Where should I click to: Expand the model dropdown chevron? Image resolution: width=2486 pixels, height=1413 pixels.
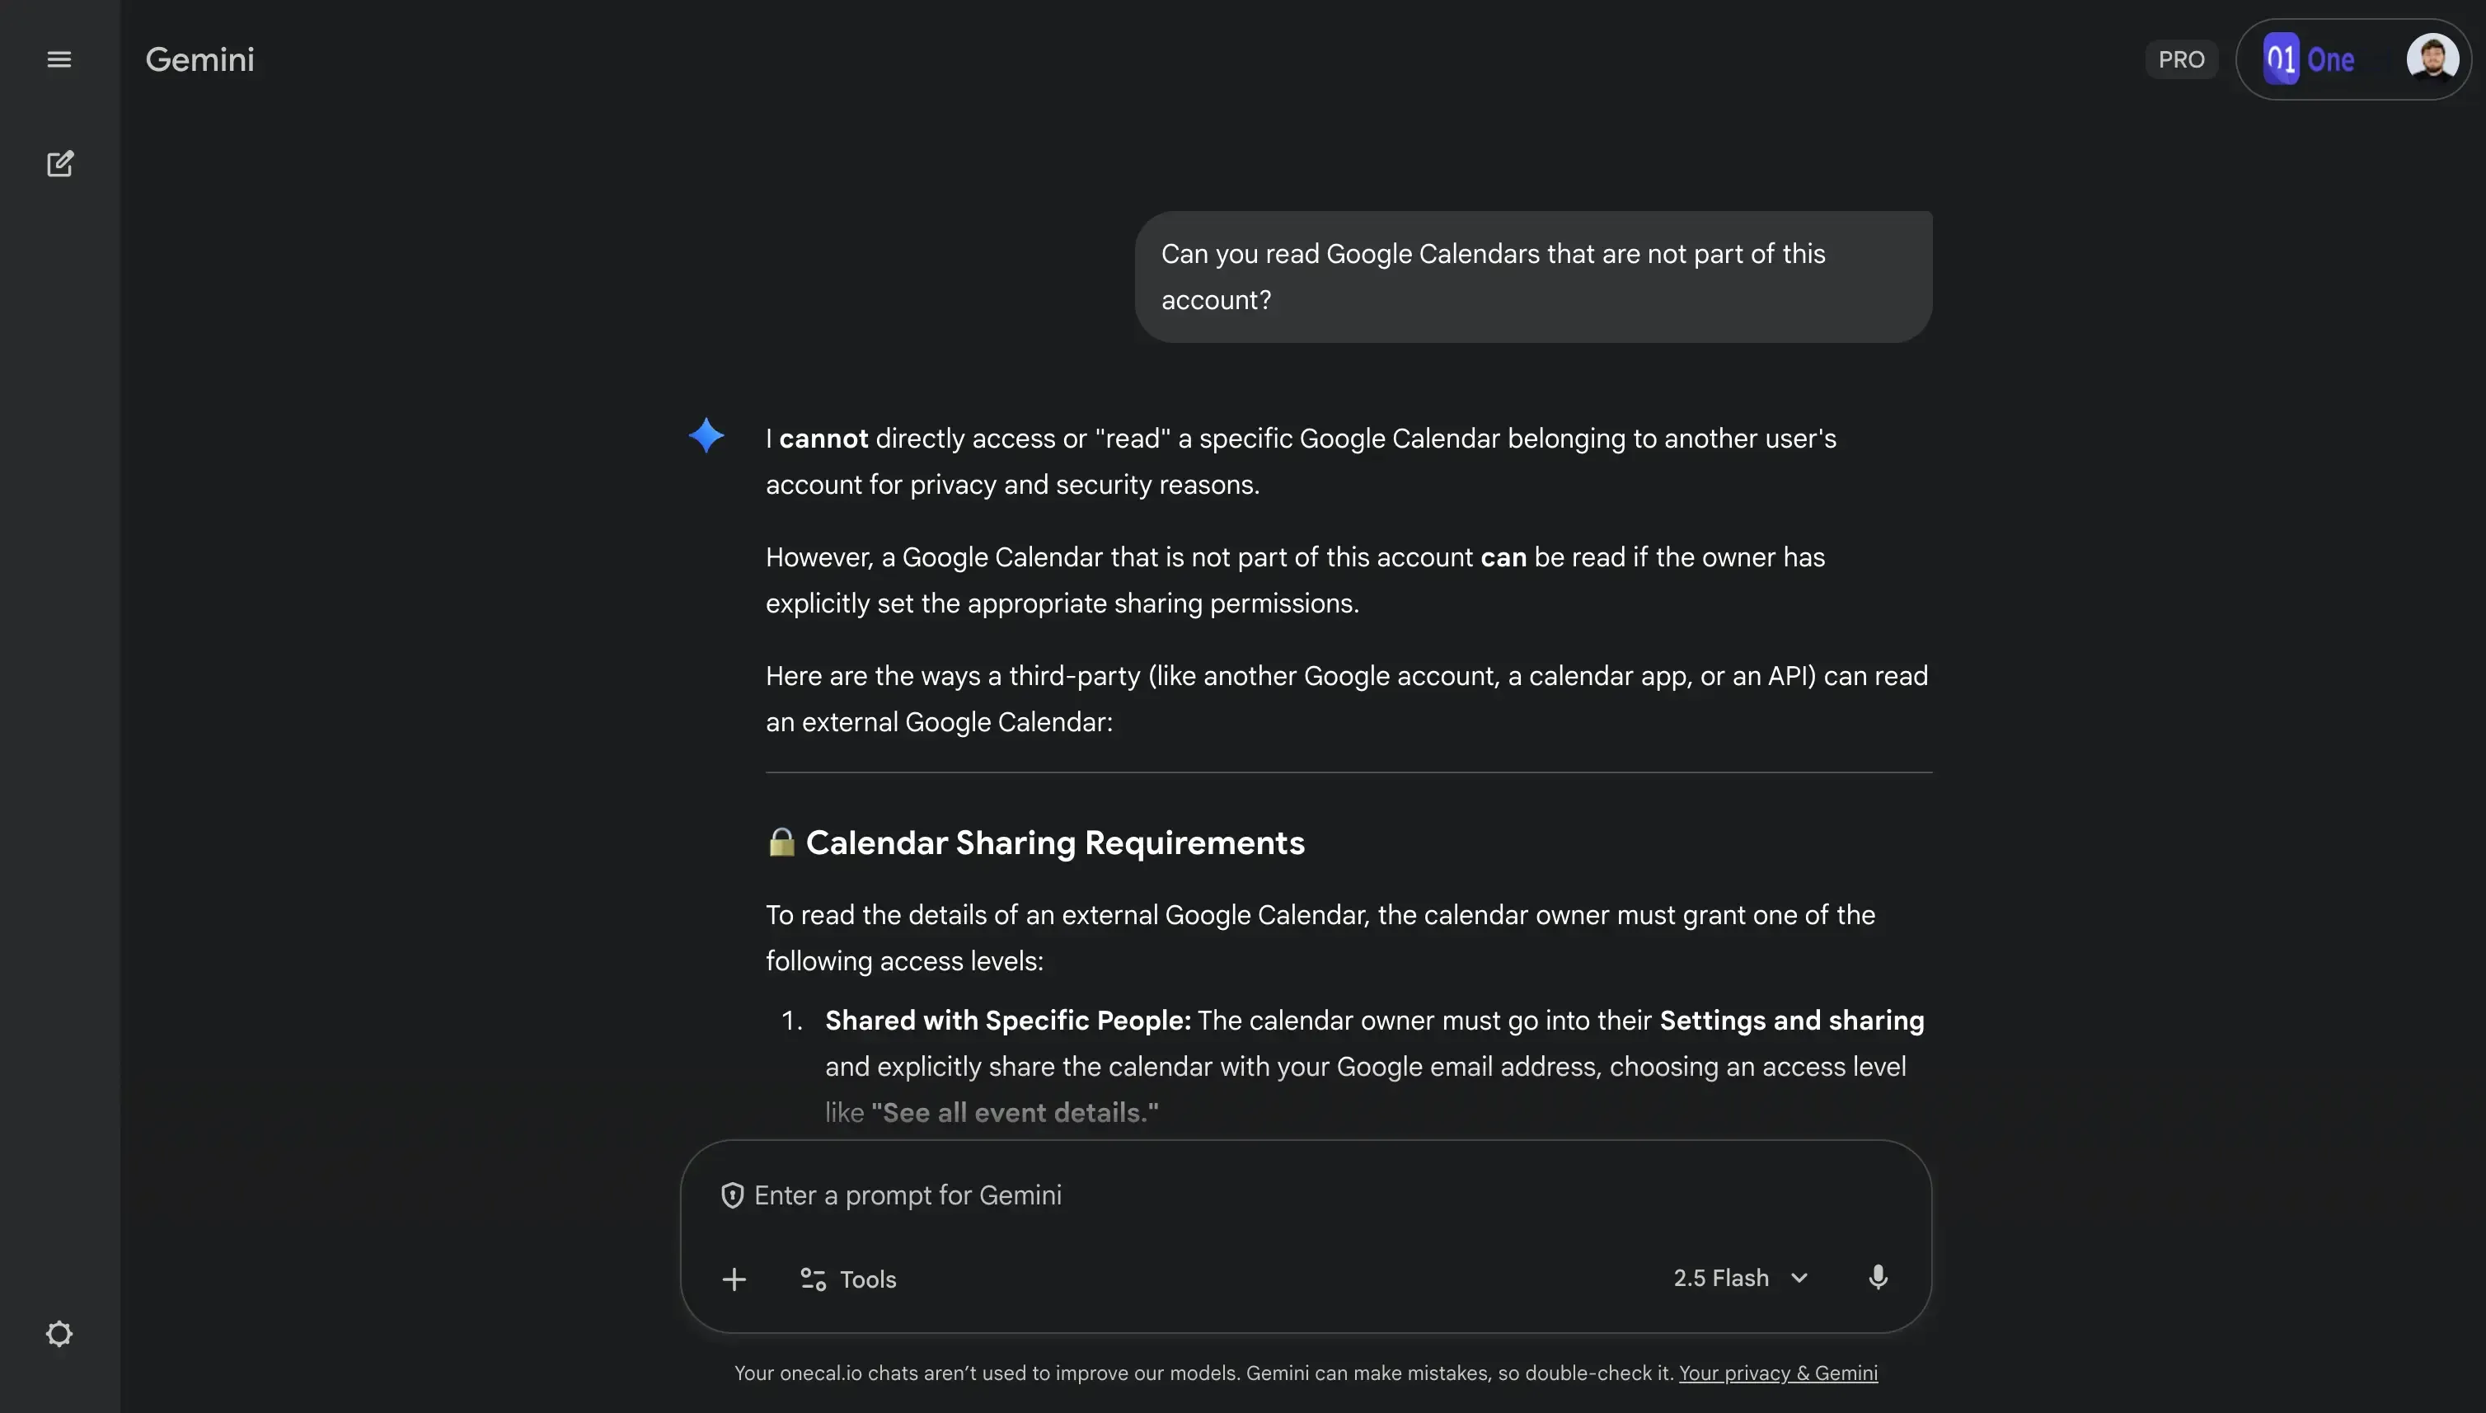(1800, 1276)
